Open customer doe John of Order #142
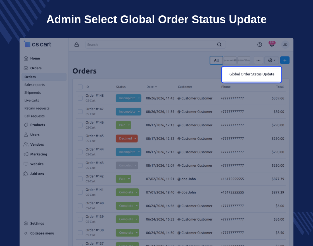Screen dimensions: 313x246 pyautogui.click(x=188, y=179)
